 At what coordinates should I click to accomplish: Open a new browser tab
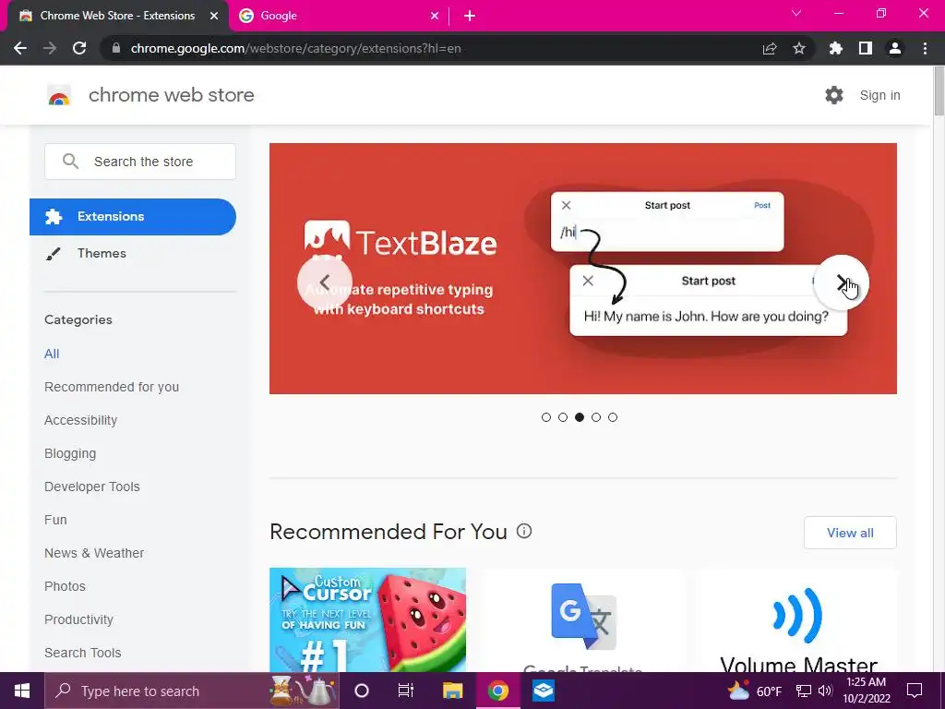470,17
